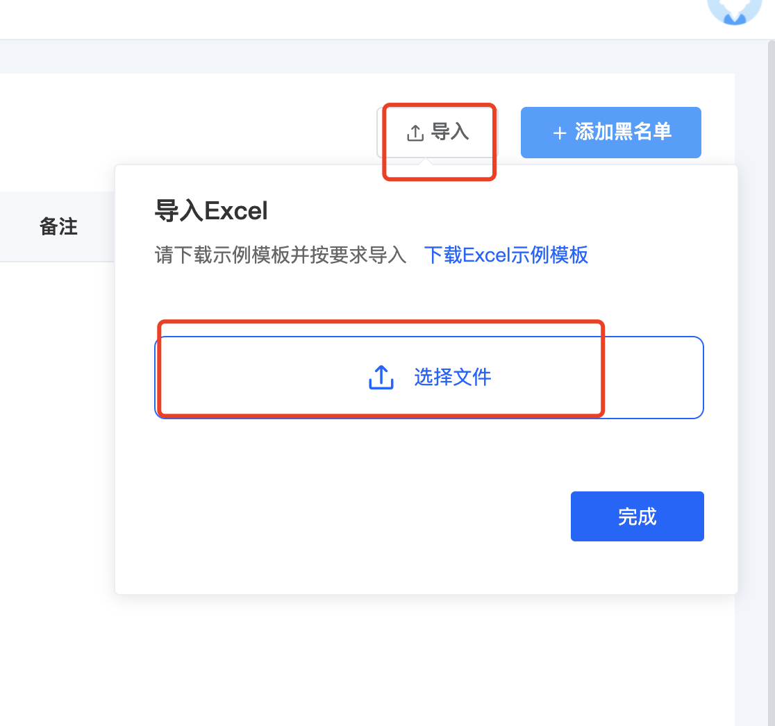Confirm import with the 完成 button
The height and width of the screenshot is (726, 775).
click(x=637, y=516)
